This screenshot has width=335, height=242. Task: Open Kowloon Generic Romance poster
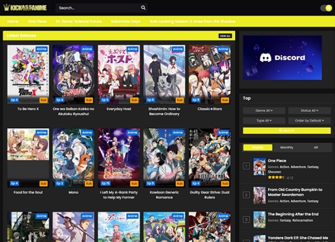(x=164, y=158)
